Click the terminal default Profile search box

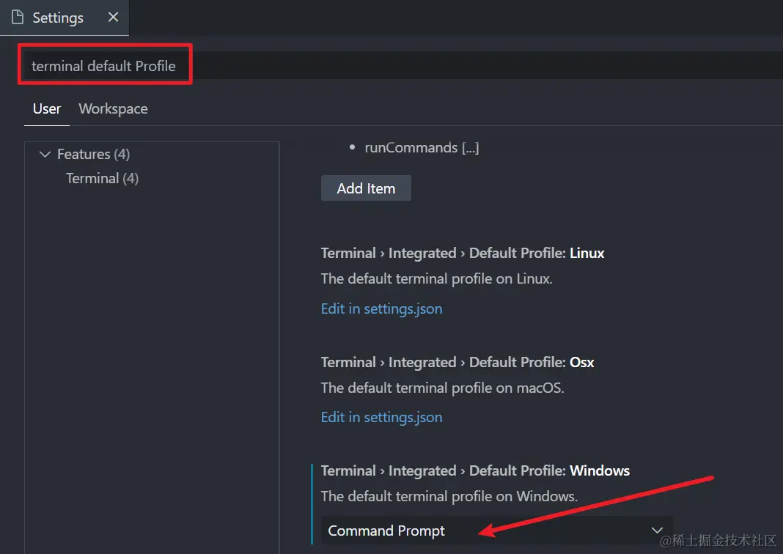(x=104, y=65)
